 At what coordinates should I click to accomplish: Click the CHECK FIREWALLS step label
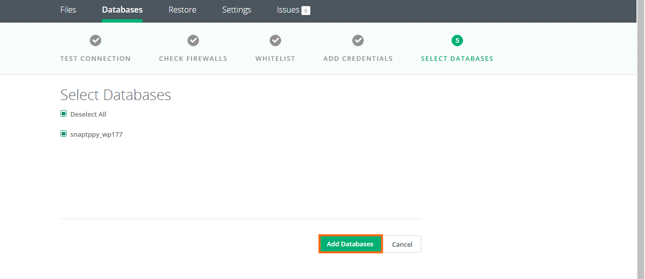pyautogui.click(x=193, y=58)
